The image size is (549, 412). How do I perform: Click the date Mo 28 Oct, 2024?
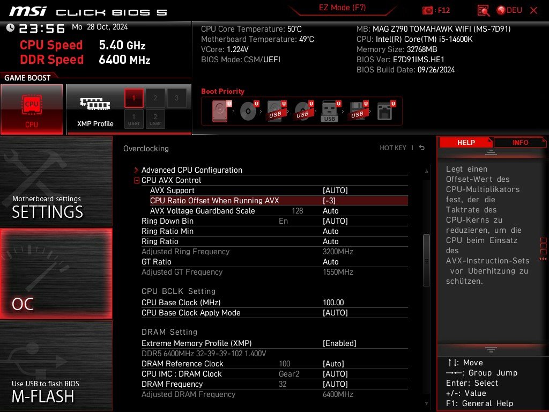[x=100, y=27]
